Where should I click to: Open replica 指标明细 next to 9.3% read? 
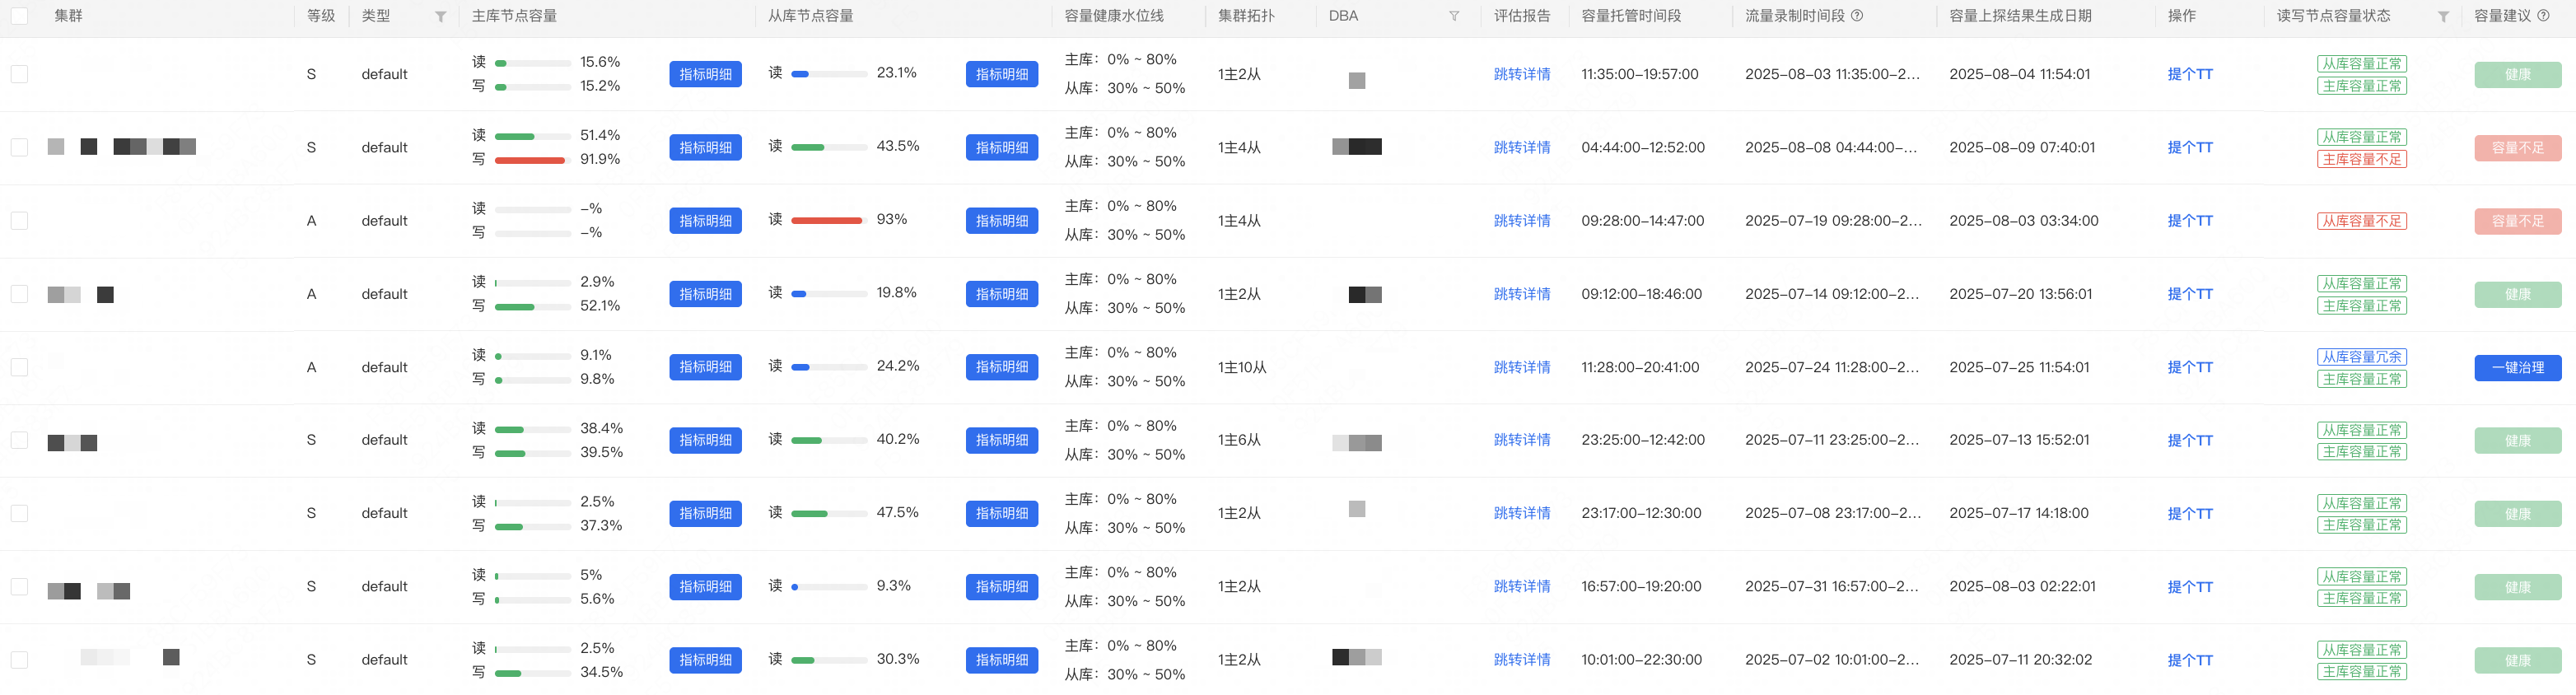click(1001, 587)
